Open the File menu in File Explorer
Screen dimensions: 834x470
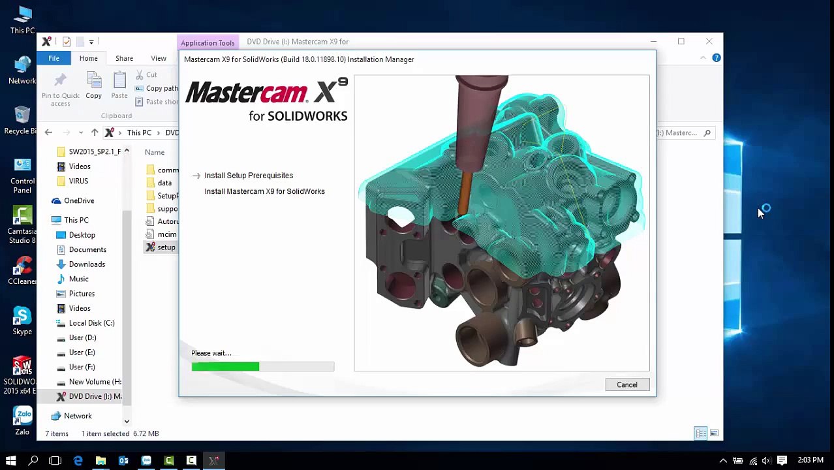[x=54, y=58]
